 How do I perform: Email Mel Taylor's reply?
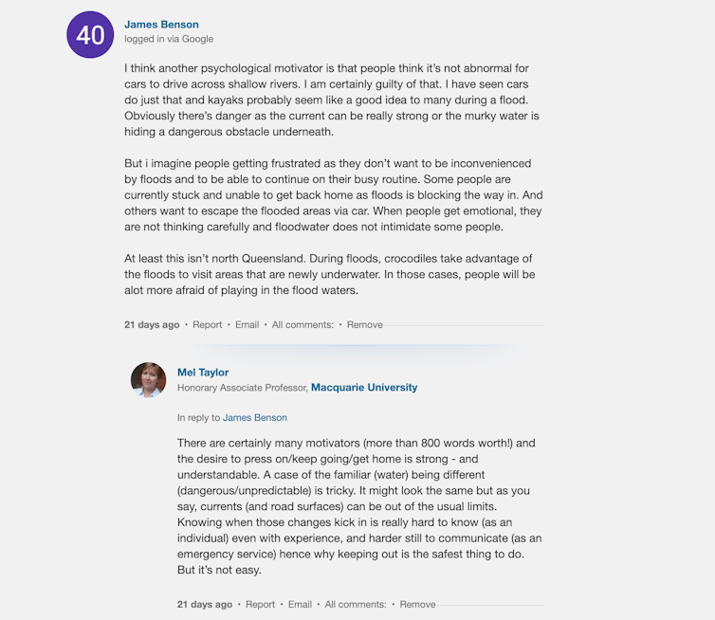(300, 604)
